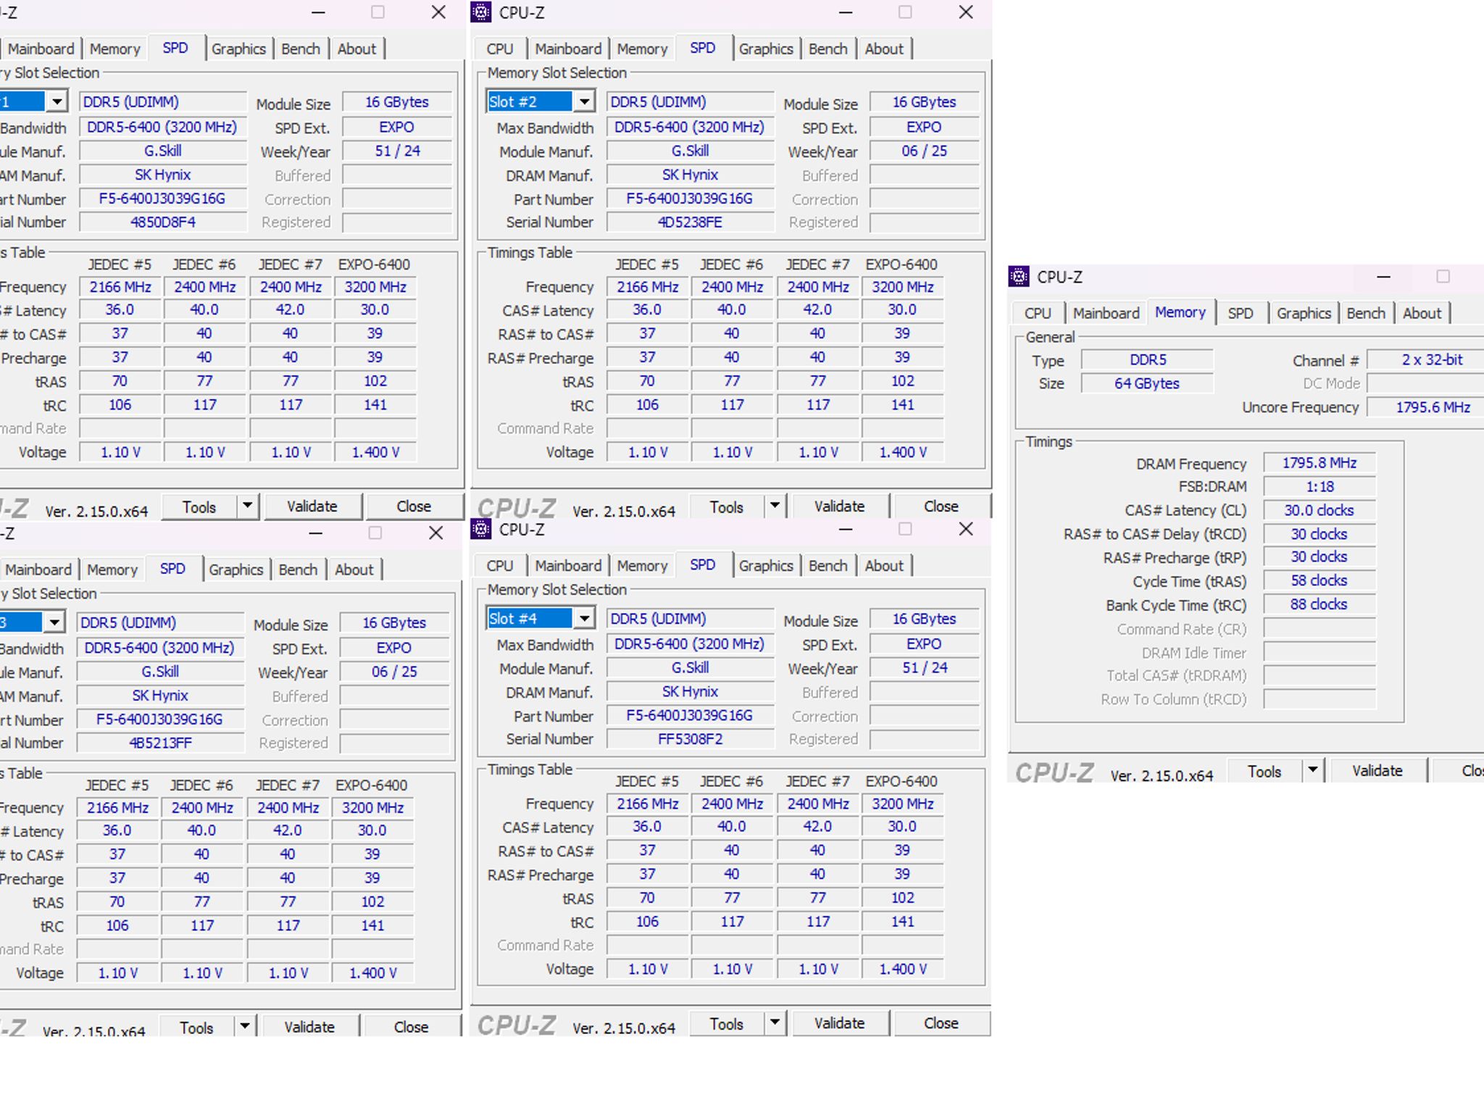This screenshot has height=1113, width=1484.
Task: Click CPU-Z app icon in Memory tab window
Action: tap(1019, 276)
